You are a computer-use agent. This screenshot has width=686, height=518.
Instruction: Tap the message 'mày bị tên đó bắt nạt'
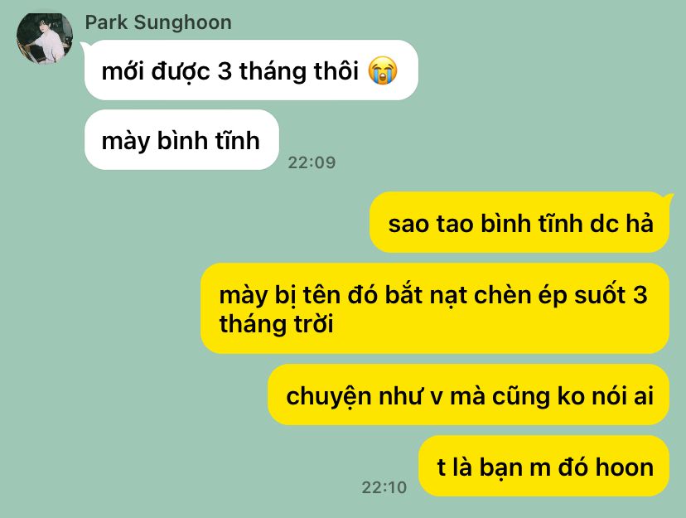(x=435, y=308)
